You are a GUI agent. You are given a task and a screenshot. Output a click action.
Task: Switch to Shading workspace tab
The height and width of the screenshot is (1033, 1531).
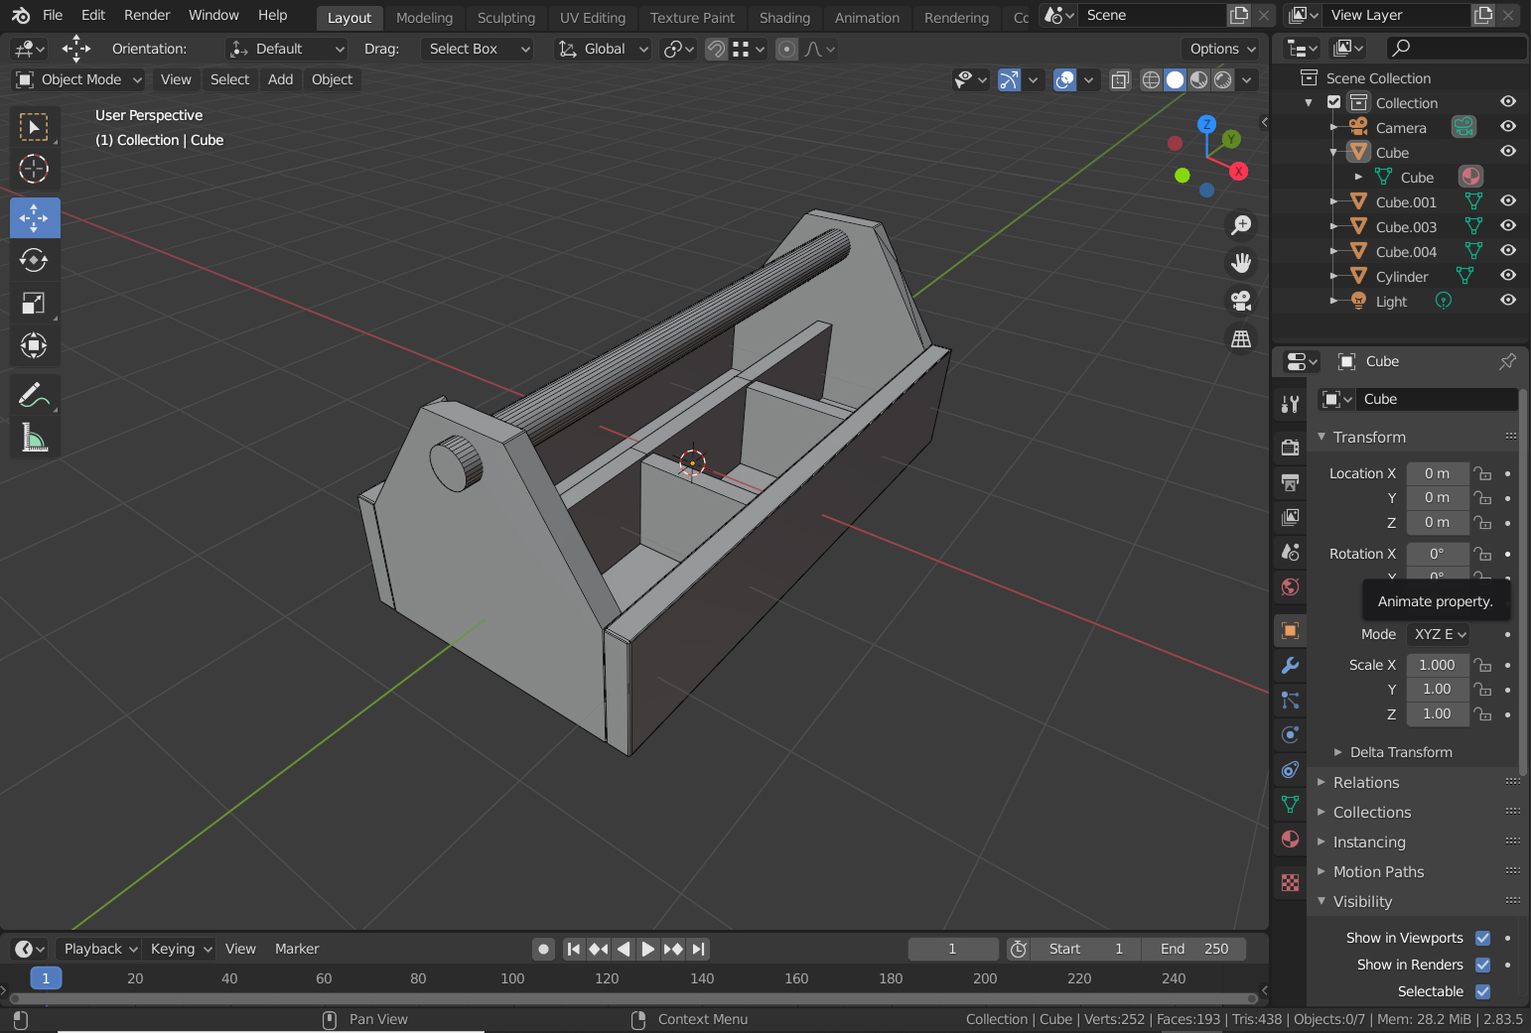point(784,18)
